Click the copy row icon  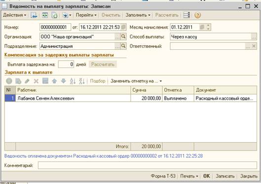pos(18,81)
